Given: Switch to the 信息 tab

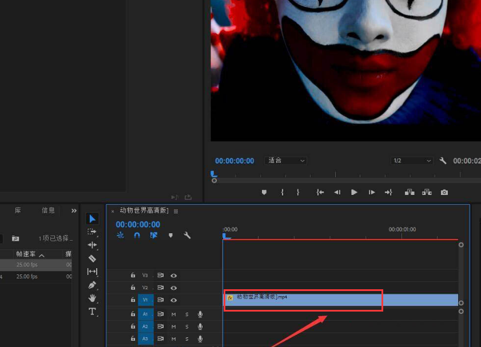Looking at the screenshot, I should [49, 211].
